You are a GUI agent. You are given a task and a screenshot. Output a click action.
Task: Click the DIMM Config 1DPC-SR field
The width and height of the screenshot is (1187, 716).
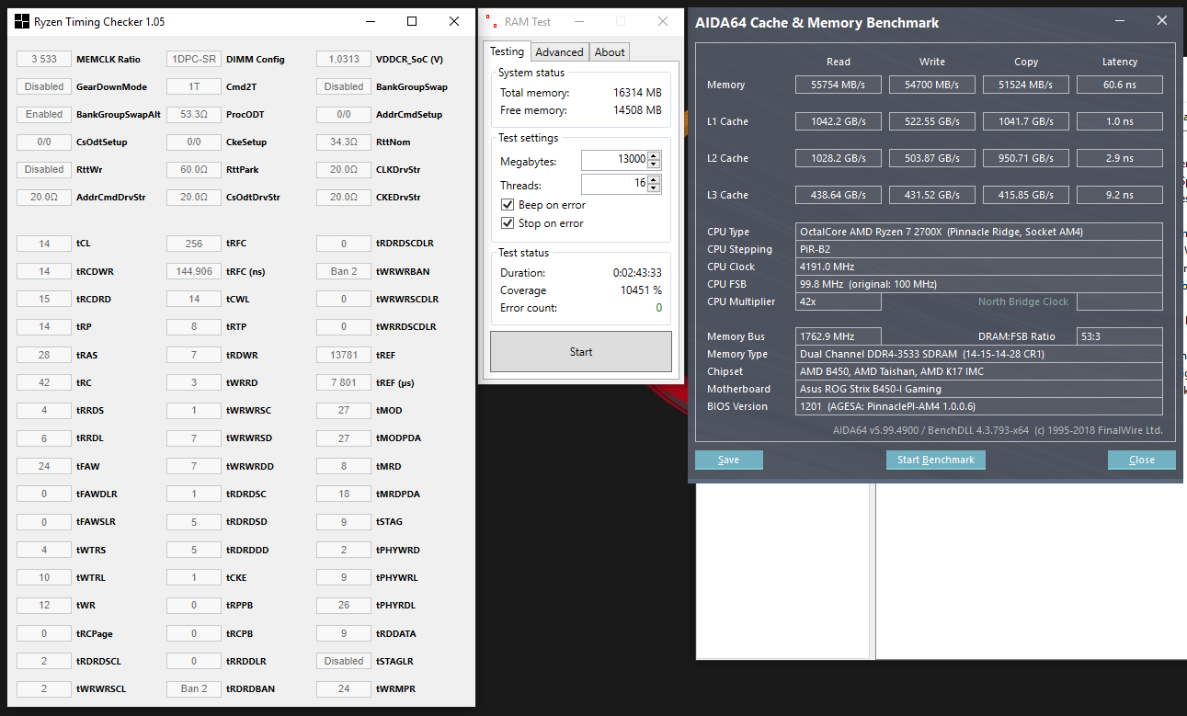click(194, 59)
